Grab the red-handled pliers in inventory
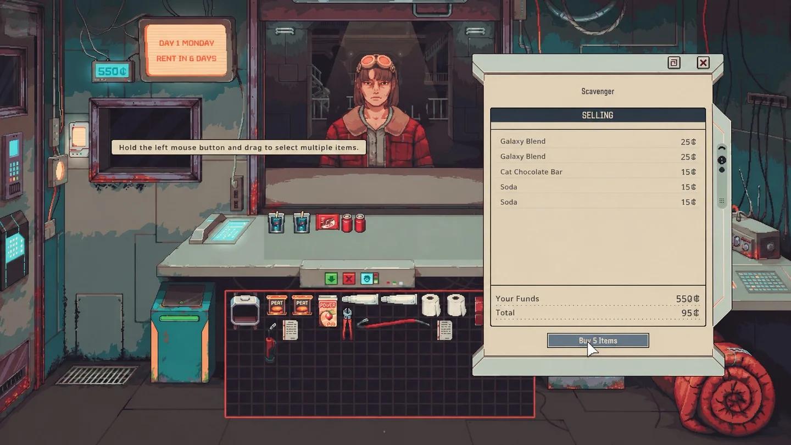 (347, 323)
